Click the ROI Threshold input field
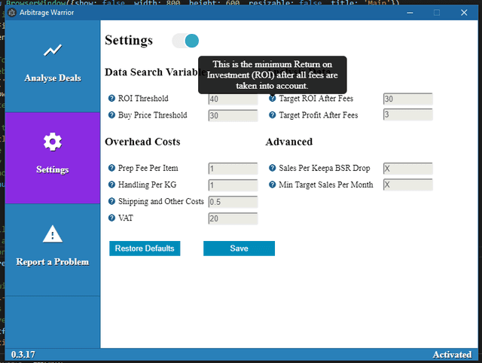The image size is (482, 363). pyautogui.click(x=233, y=99)
